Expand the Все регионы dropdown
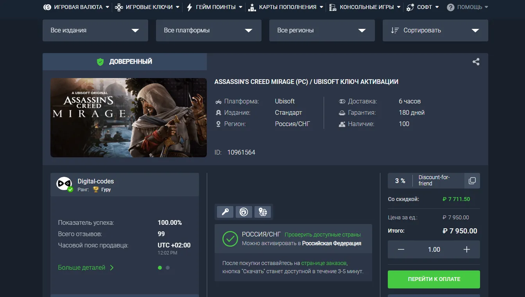Screen dimensions: 525x297 pyautogui.click(x=322, y=30)
